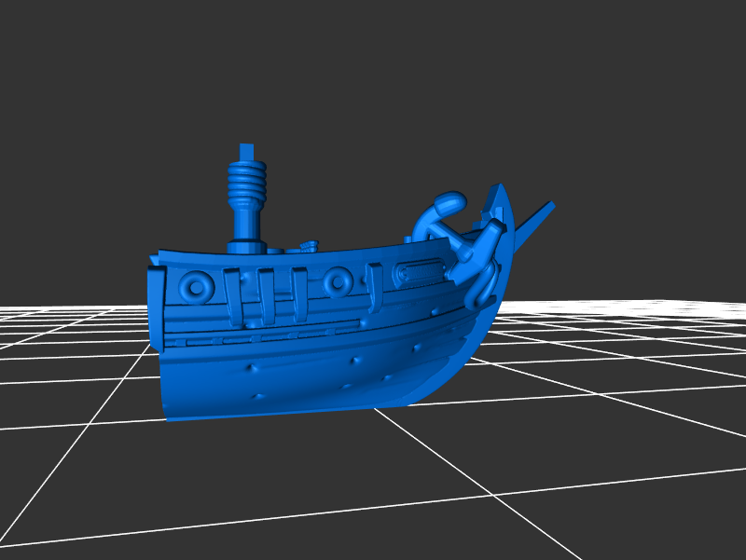The image size is (746, 560).
Task: Click the square peg atop the mast
Action: click(x=246, y=151)
